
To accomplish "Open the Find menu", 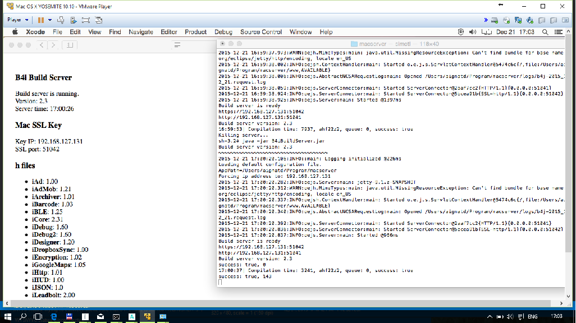I will click(x=115, y=32).
